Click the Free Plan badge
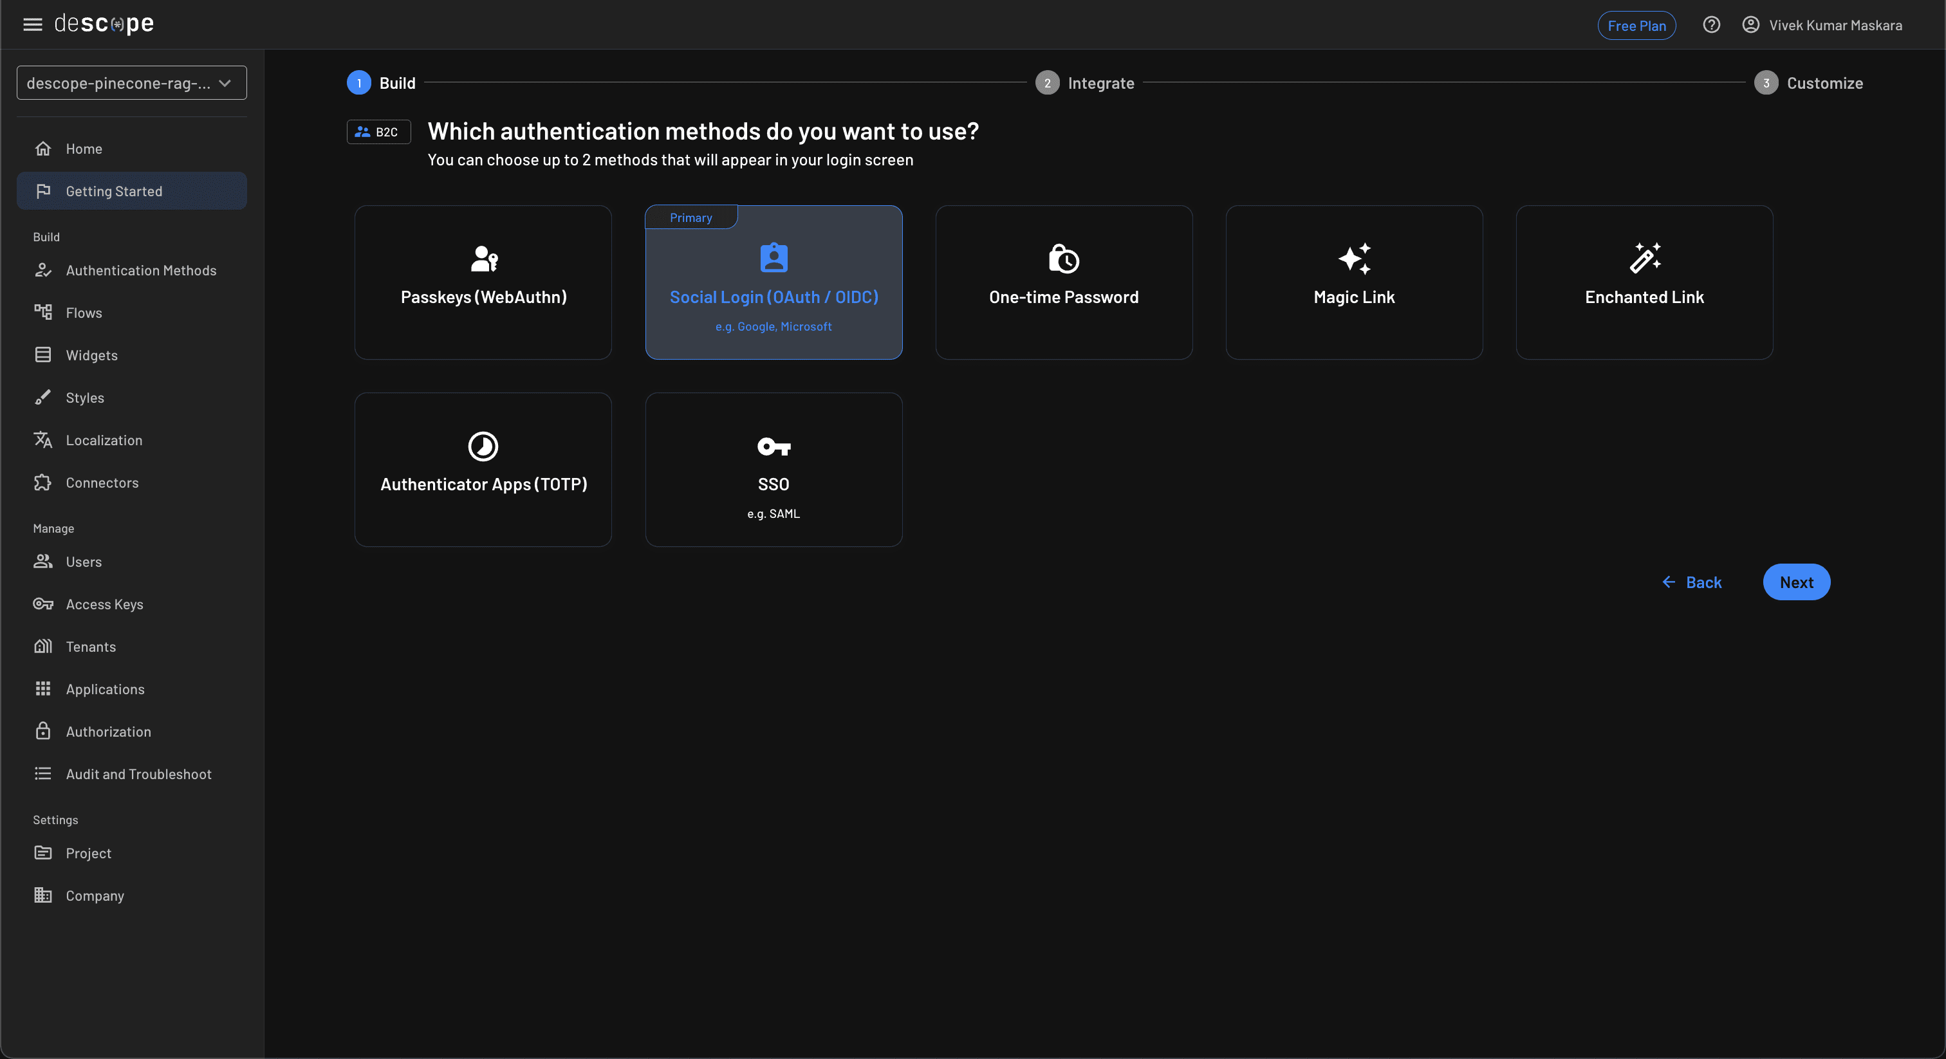The height and width of the screenshot is (1059, 1946). [1636, 26]
